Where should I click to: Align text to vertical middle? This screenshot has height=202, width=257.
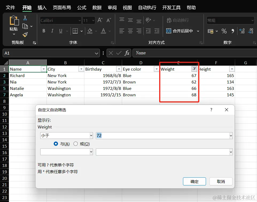[130, 20]
